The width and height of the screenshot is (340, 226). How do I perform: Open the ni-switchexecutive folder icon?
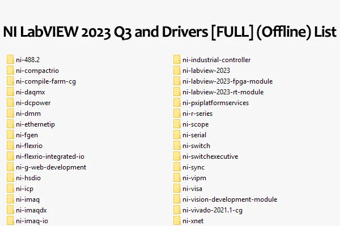[177, 156]
